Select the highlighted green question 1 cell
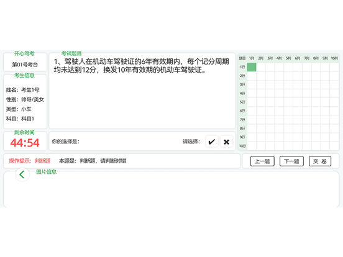 point(252,67)
